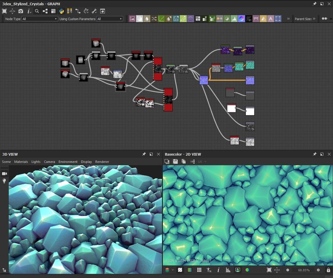Fit the image to 2D view
Image resolution: width=333 pixels, height=278 pixels.
pos(269,270)
